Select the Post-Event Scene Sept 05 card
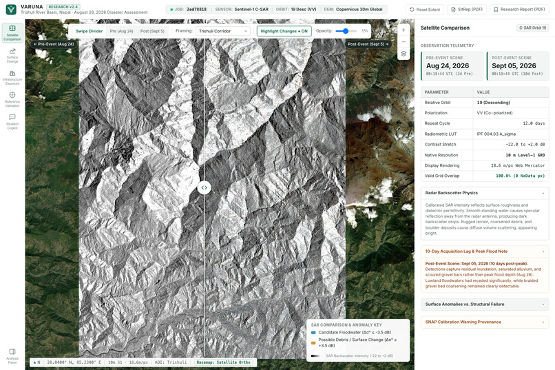 [x=518, y=66]
